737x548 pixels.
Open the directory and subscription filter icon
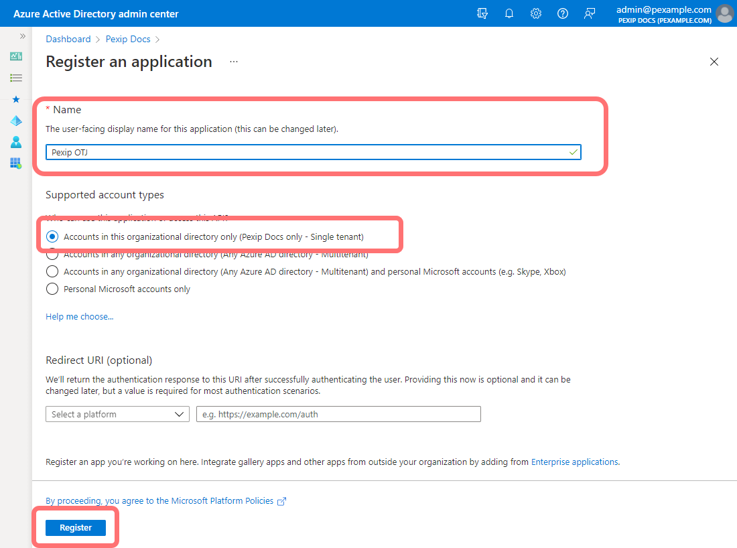[x=482, y=13]
